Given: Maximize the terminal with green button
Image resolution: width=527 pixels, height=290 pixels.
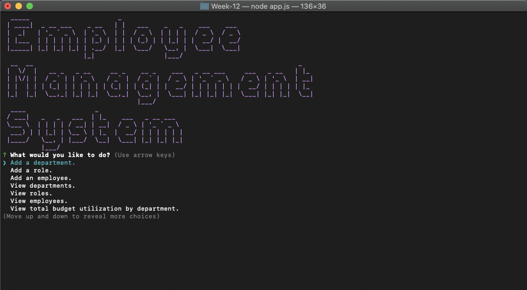Looking at the screenshot, I should (x=30, y=6).
